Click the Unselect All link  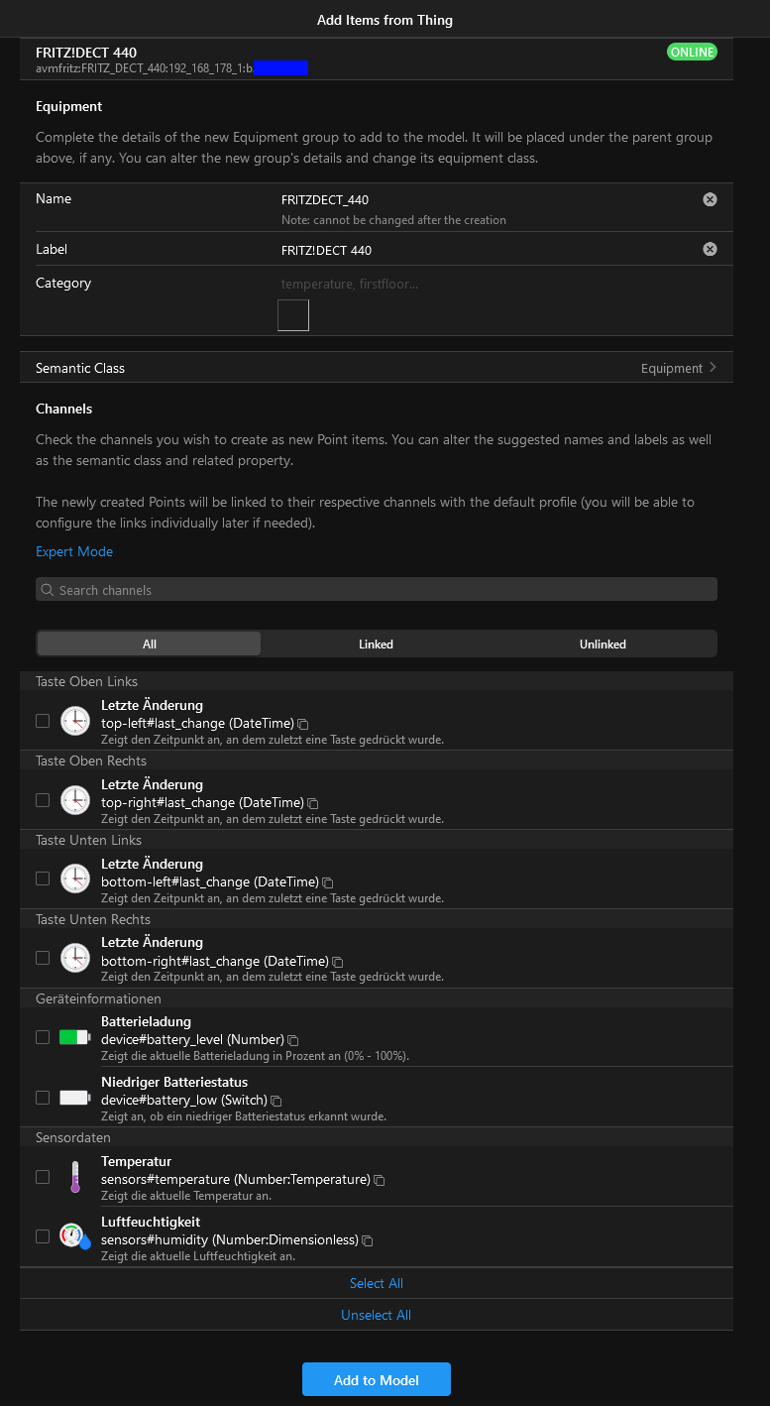pyautogui.click(x=377, y=1315)
